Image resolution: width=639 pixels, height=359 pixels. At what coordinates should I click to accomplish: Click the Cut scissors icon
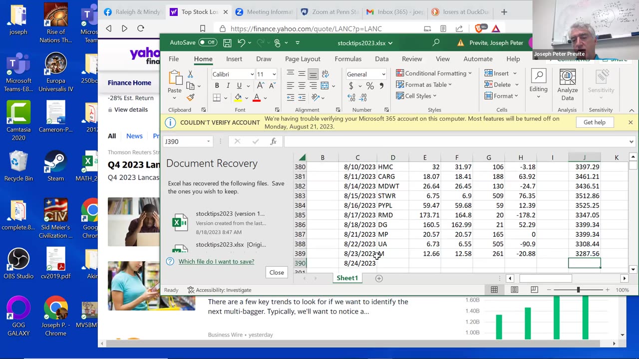190,74
